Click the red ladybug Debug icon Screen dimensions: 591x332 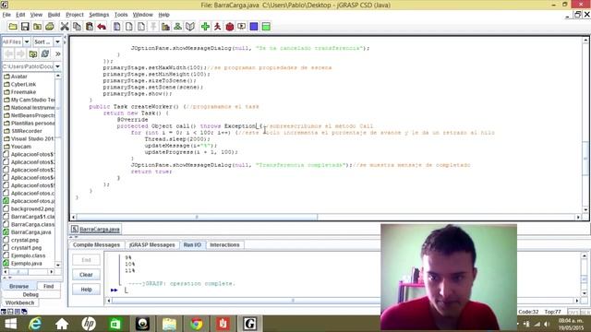(x=230, y=27)
